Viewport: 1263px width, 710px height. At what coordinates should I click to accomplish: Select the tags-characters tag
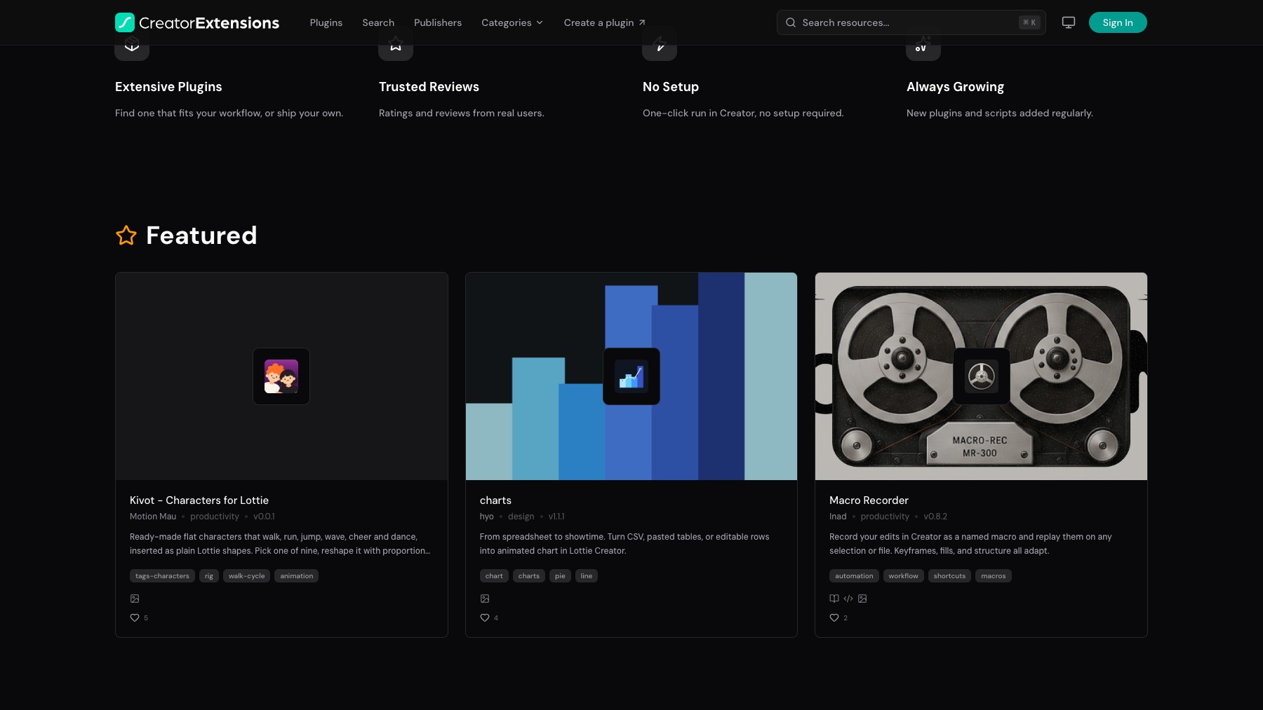162,576
